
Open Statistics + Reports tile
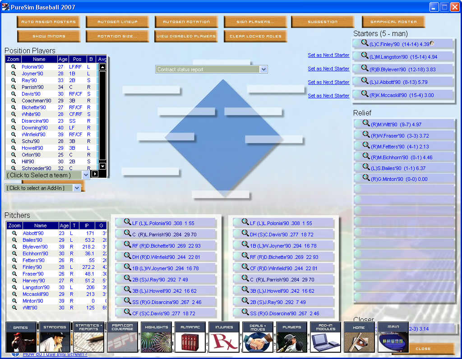point(88,337)
